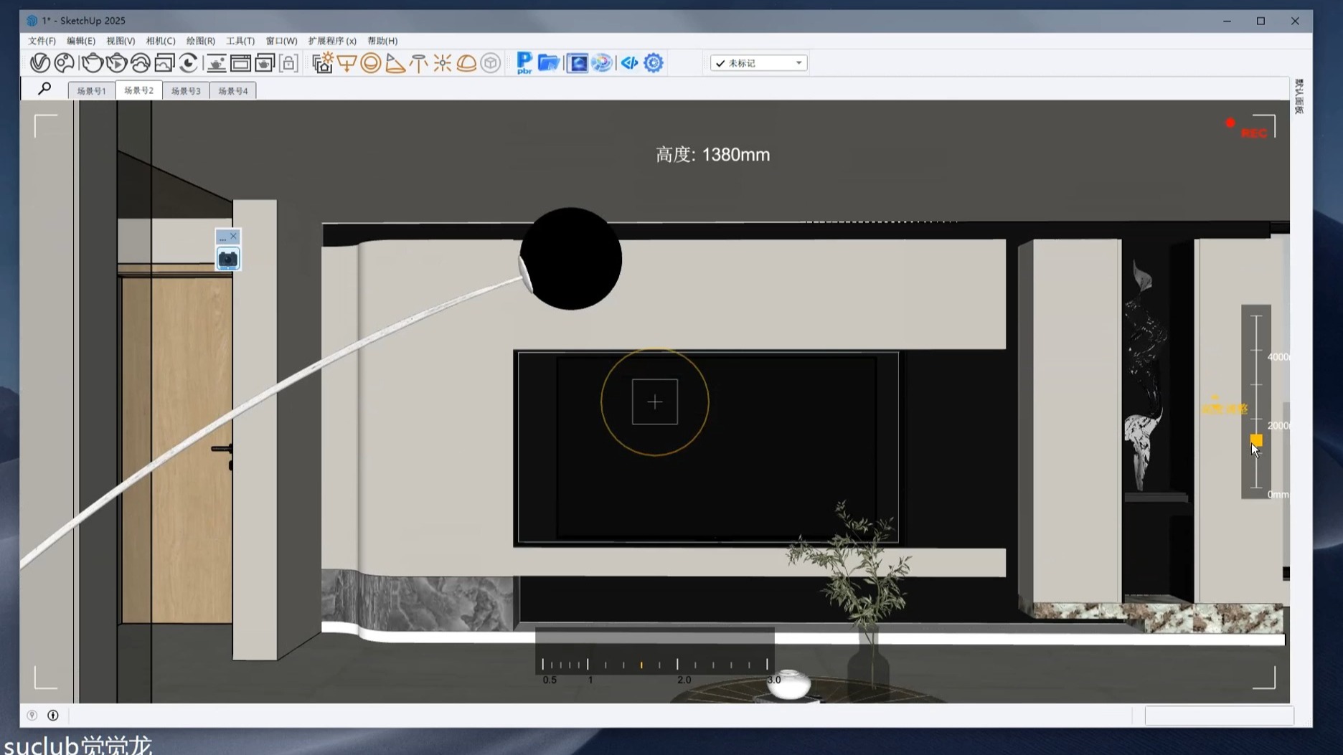Toggle the V-Ray frame buffer window icon
The height and width of the screenshot is (755, 1343).
pos(240,63)
